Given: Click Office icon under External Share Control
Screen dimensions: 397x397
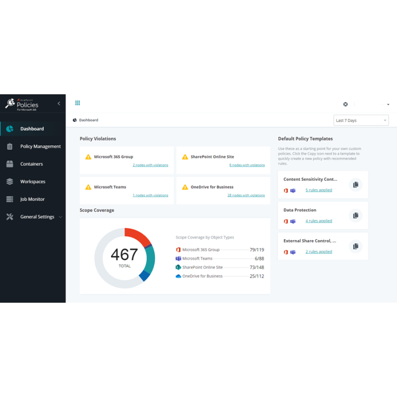Looking at the screenshot, I should click(x=286, y=252).
